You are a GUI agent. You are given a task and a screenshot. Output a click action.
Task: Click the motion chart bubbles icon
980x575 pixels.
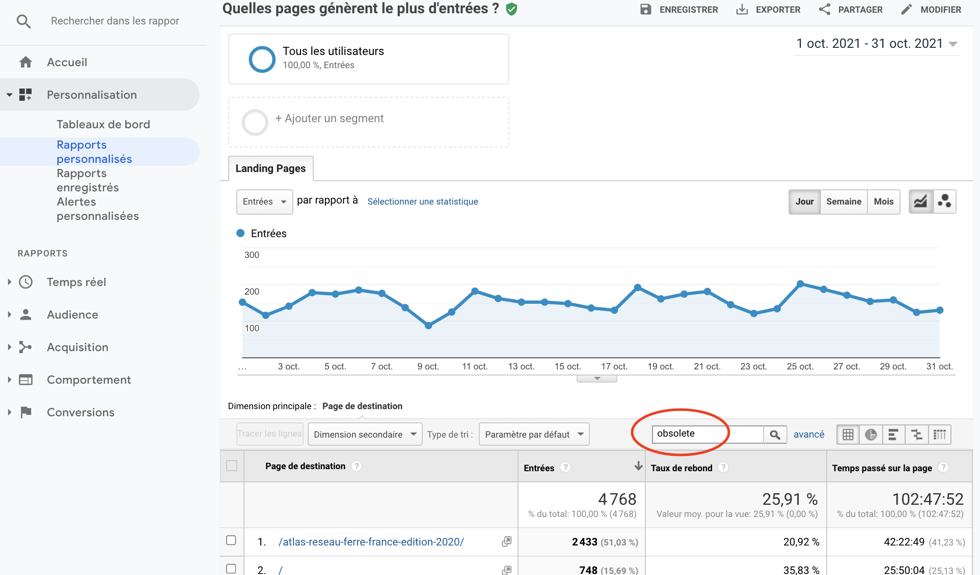coord(945,202)
